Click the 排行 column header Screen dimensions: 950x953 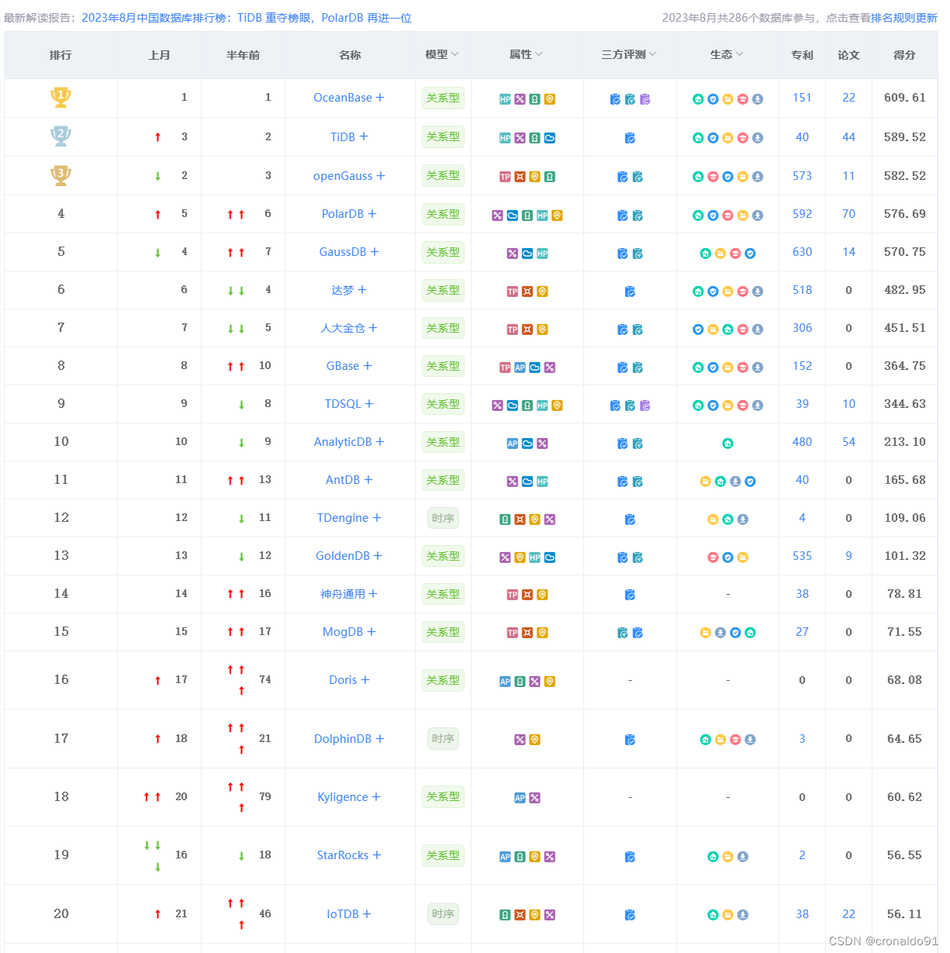tap(60, 55)
